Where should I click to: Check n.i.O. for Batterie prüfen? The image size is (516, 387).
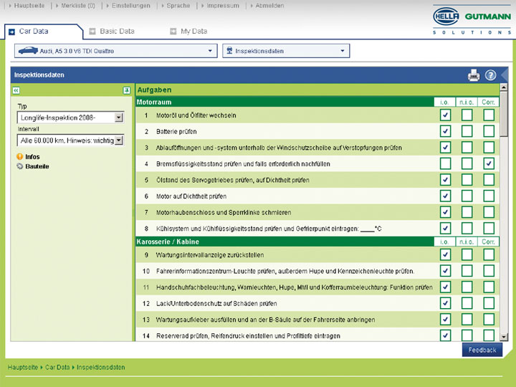(x=467, y=131)
